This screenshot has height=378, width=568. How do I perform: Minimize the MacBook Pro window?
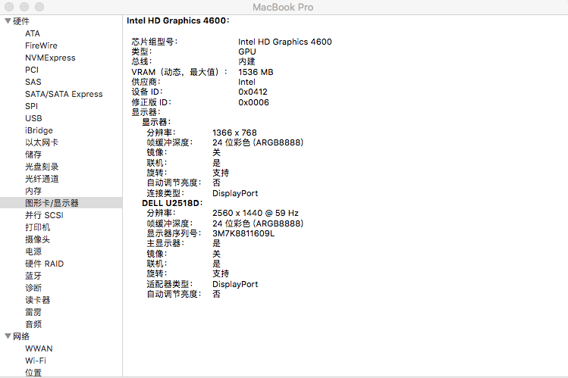24,7
